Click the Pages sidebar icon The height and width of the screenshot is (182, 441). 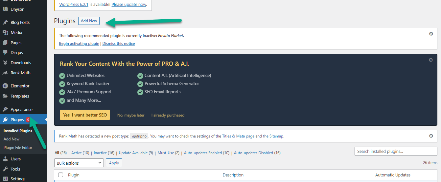(x=5, y=43)
